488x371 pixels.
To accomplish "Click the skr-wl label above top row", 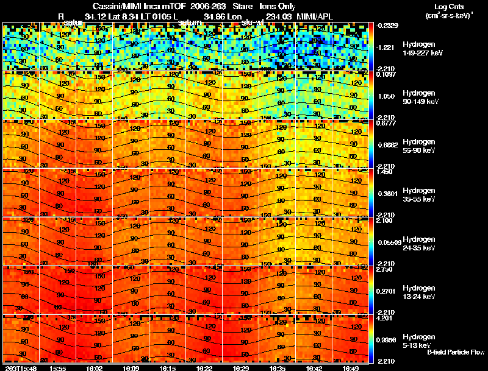I will (253, 23).
